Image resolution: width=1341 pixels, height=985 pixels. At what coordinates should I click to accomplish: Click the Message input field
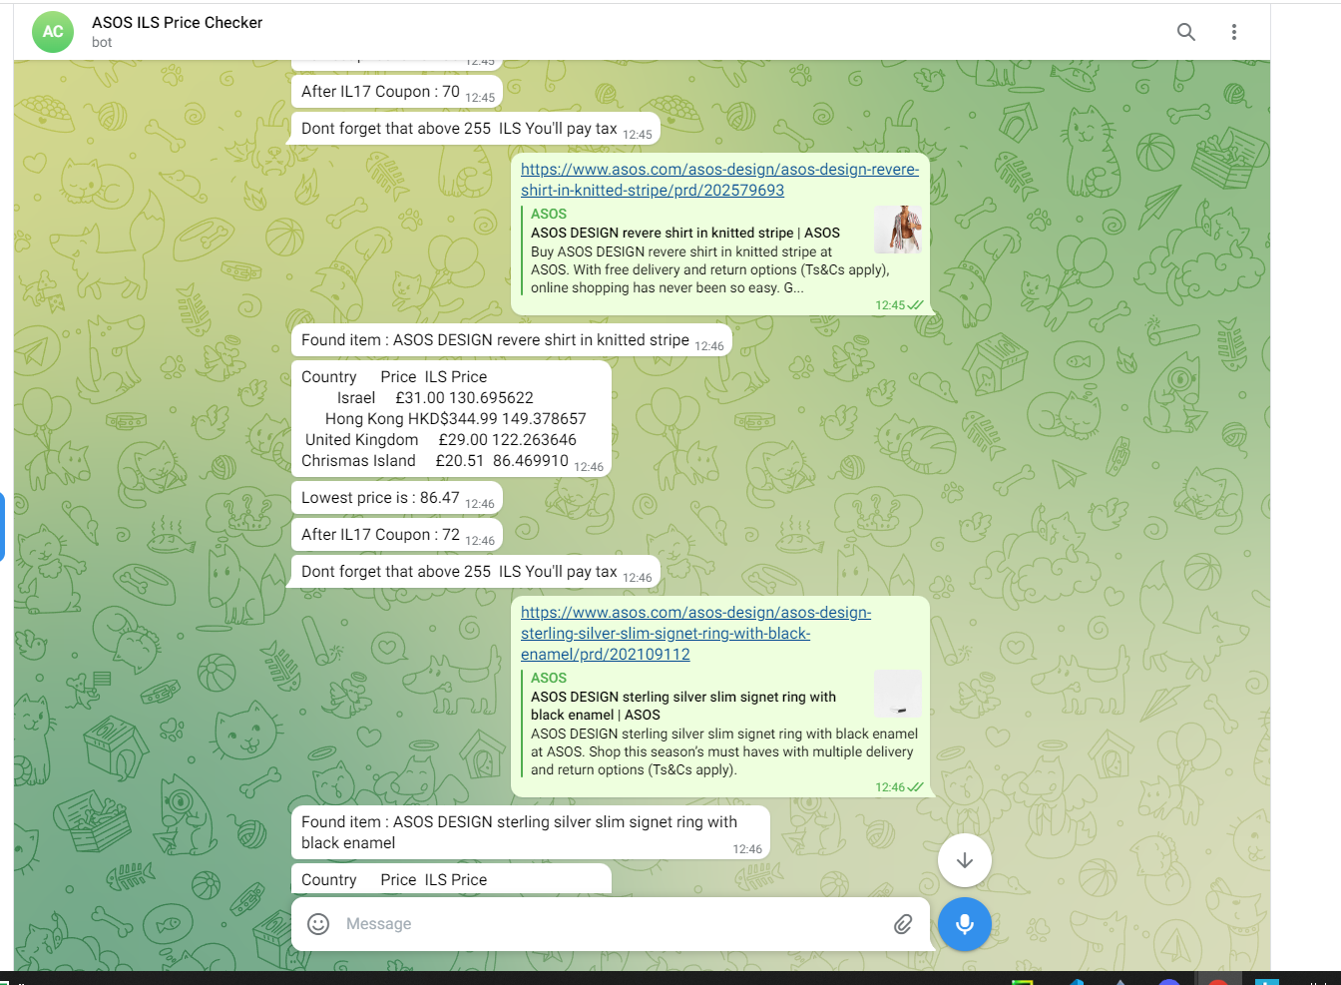[599, 924]
